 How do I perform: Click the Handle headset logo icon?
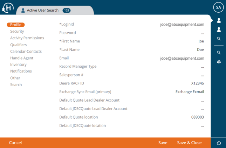[x=8, y=8]
